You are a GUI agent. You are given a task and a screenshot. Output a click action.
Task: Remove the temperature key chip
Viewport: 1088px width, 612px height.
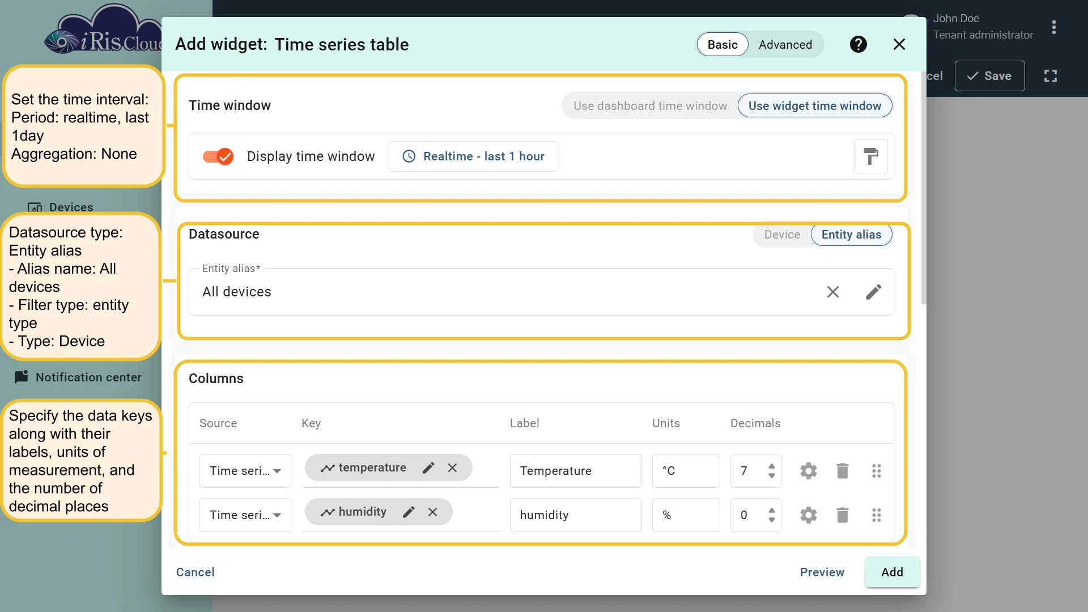click(452, 468)
